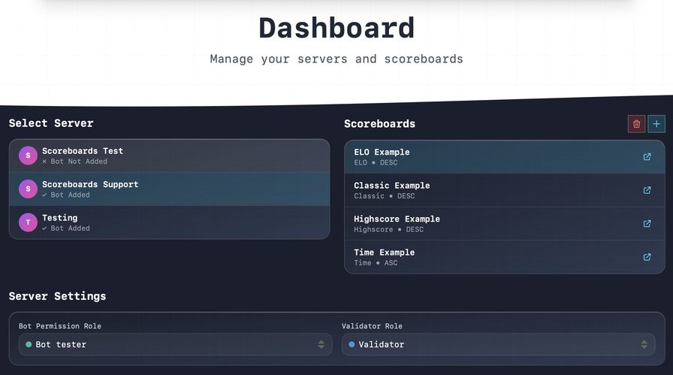Select the Scoreboards Test server
The image size is (673, 375).
point(169,156)
